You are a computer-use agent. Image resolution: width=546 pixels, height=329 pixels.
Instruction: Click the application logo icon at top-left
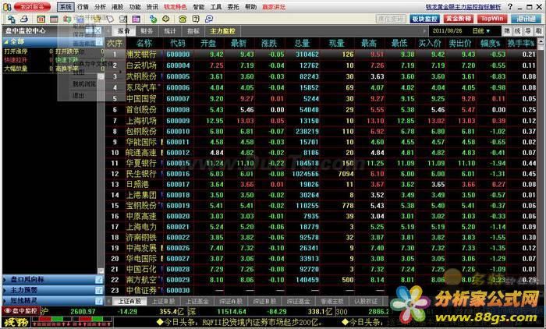(7, 6)
